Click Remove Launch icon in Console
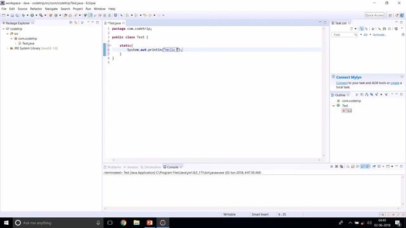This screenshot has width=406, height=228. (x=336, y=167)
